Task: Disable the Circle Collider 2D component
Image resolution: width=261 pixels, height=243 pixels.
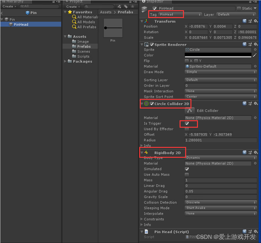Action: (152, 104)
